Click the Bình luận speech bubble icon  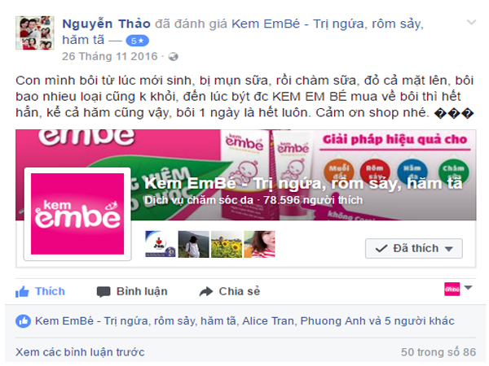(x=104, y=292)
